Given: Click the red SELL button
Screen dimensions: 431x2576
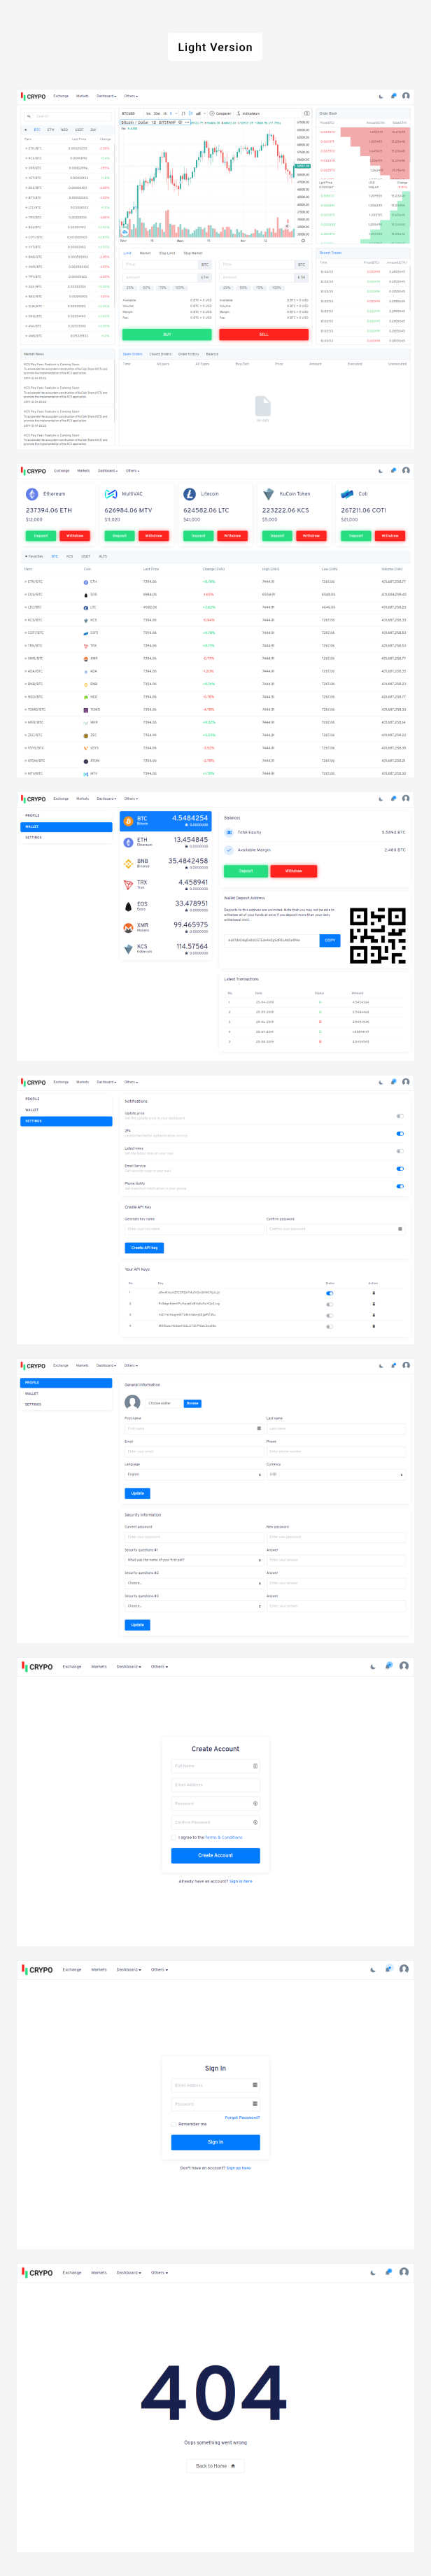Looking at the screenshot, I should (x=264, y=334).
